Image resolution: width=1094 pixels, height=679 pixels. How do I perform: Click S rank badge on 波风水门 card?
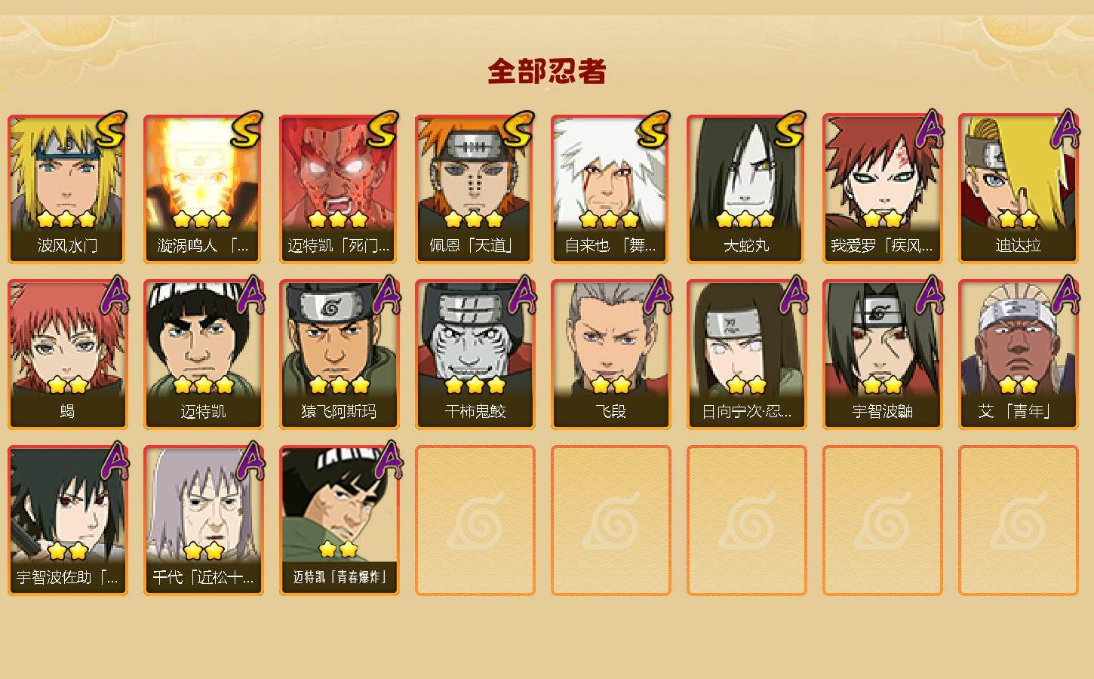(111, 130)
